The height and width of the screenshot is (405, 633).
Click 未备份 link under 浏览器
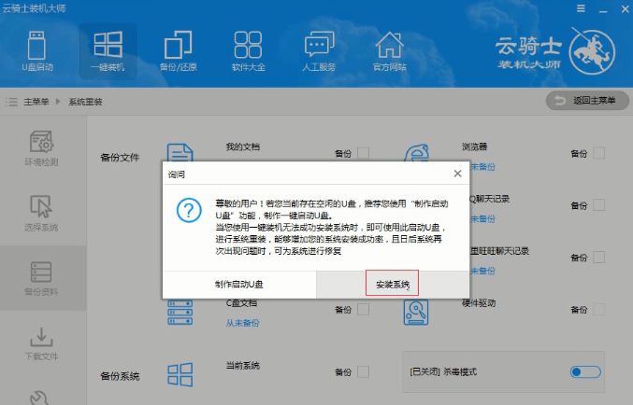click(482, 167)
